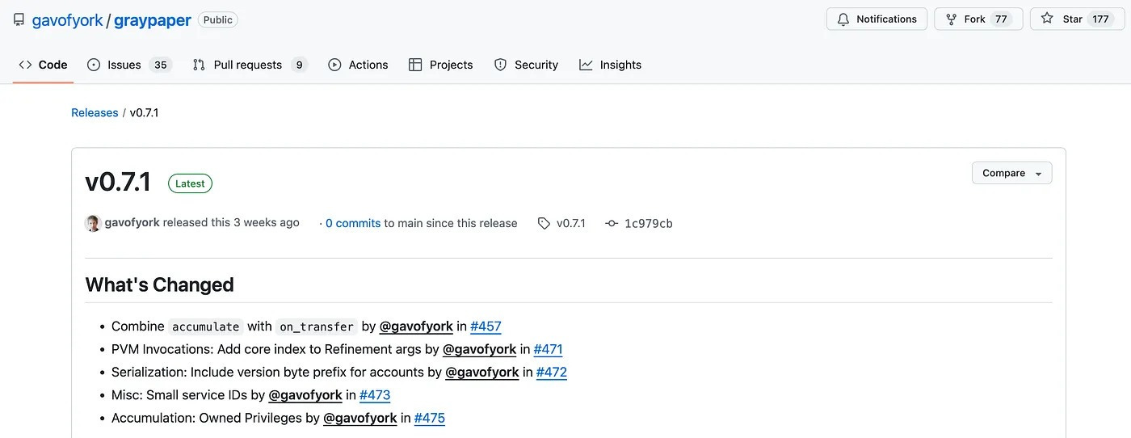1131x438 pixels.
Task: Click the v0.7.1 release title
Action: point(118,183)
